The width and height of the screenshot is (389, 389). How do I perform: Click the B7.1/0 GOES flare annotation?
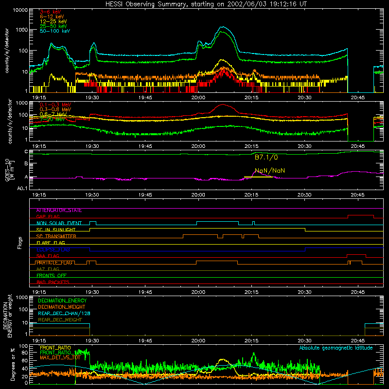[266, 157]
